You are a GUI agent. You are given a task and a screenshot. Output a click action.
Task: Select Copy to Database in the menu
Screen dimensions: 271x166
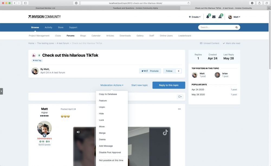(112, 94)
